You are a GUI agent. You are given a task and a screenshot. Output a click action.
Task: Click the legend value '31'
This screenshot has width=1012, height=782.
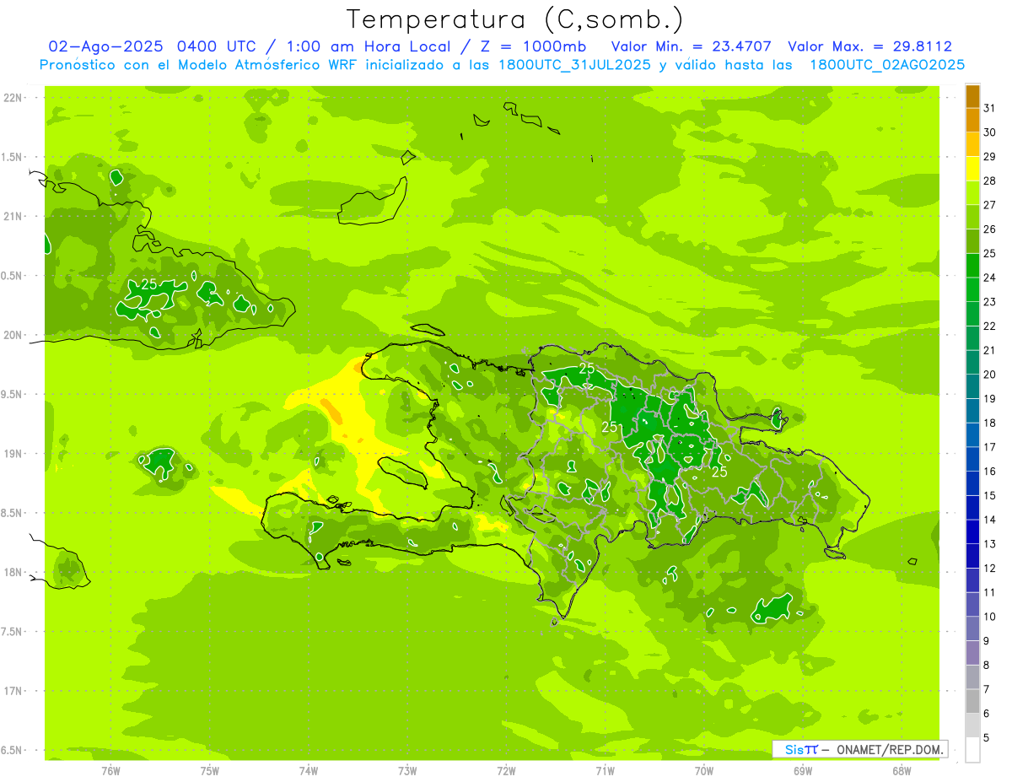[990, 108]
